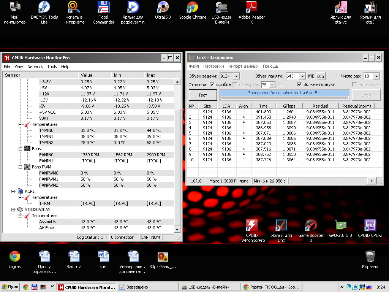Open the GPU-Z.0.5.8 desktop icon
Viewport: 389px width, 292px height.
(340, 226)
